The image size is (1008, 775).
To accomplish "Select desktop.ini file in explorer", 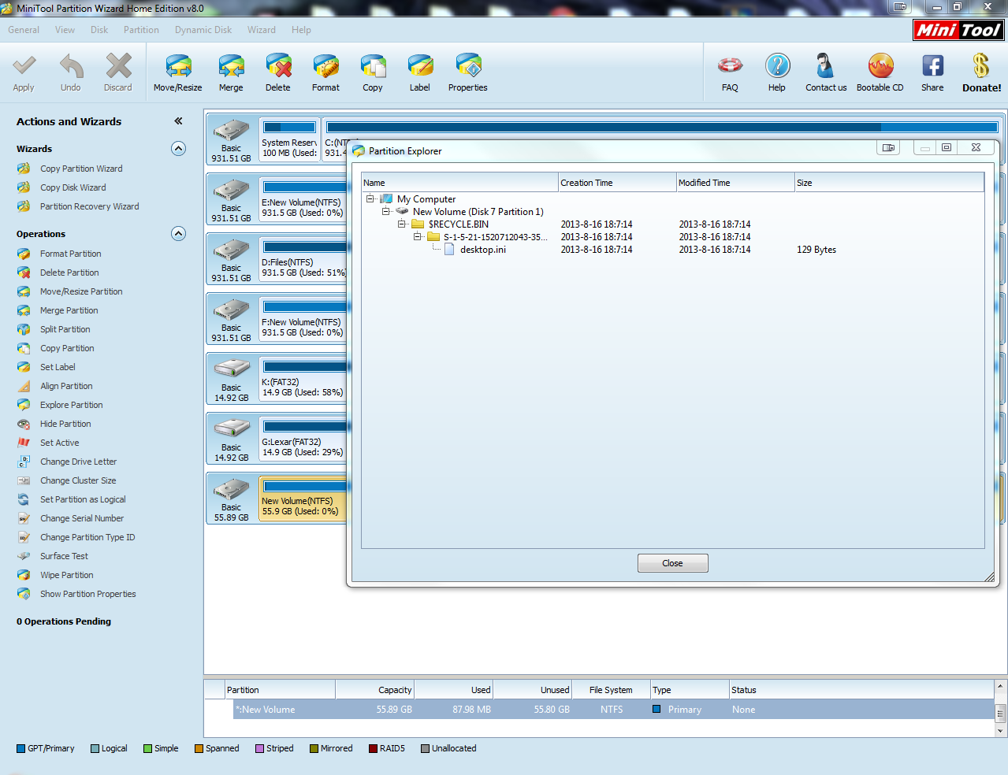I will 483,250.
